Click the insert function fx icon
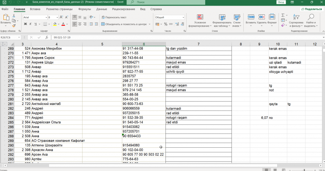Screen dimensions: 325x171 [47, 38]
